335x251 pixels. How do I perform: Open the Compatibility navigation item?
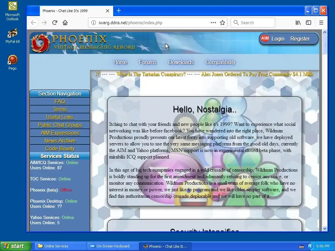click(x=220, y=62)
